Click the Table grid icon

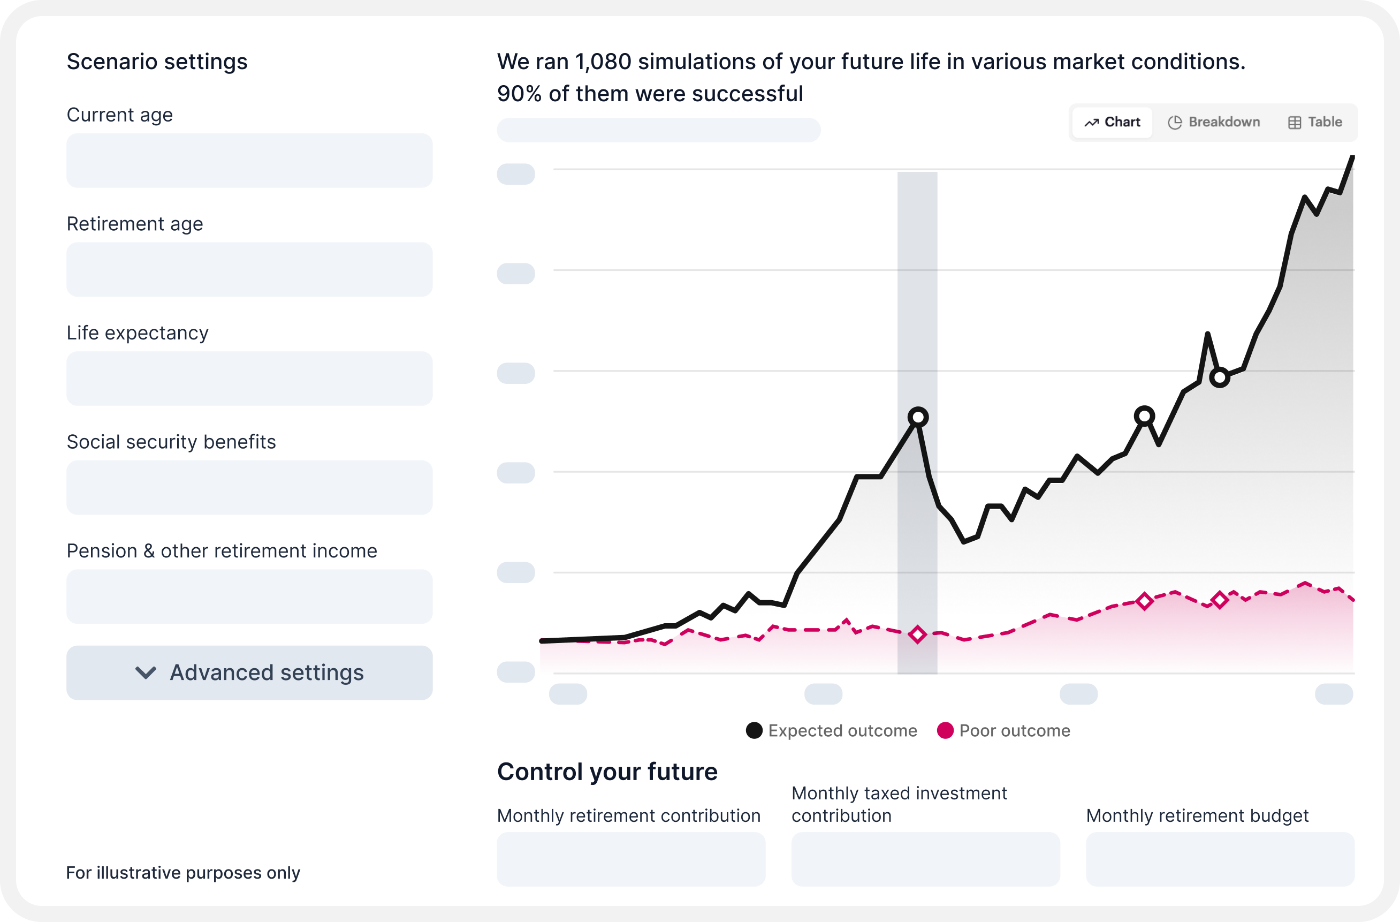coord(1294,123)
